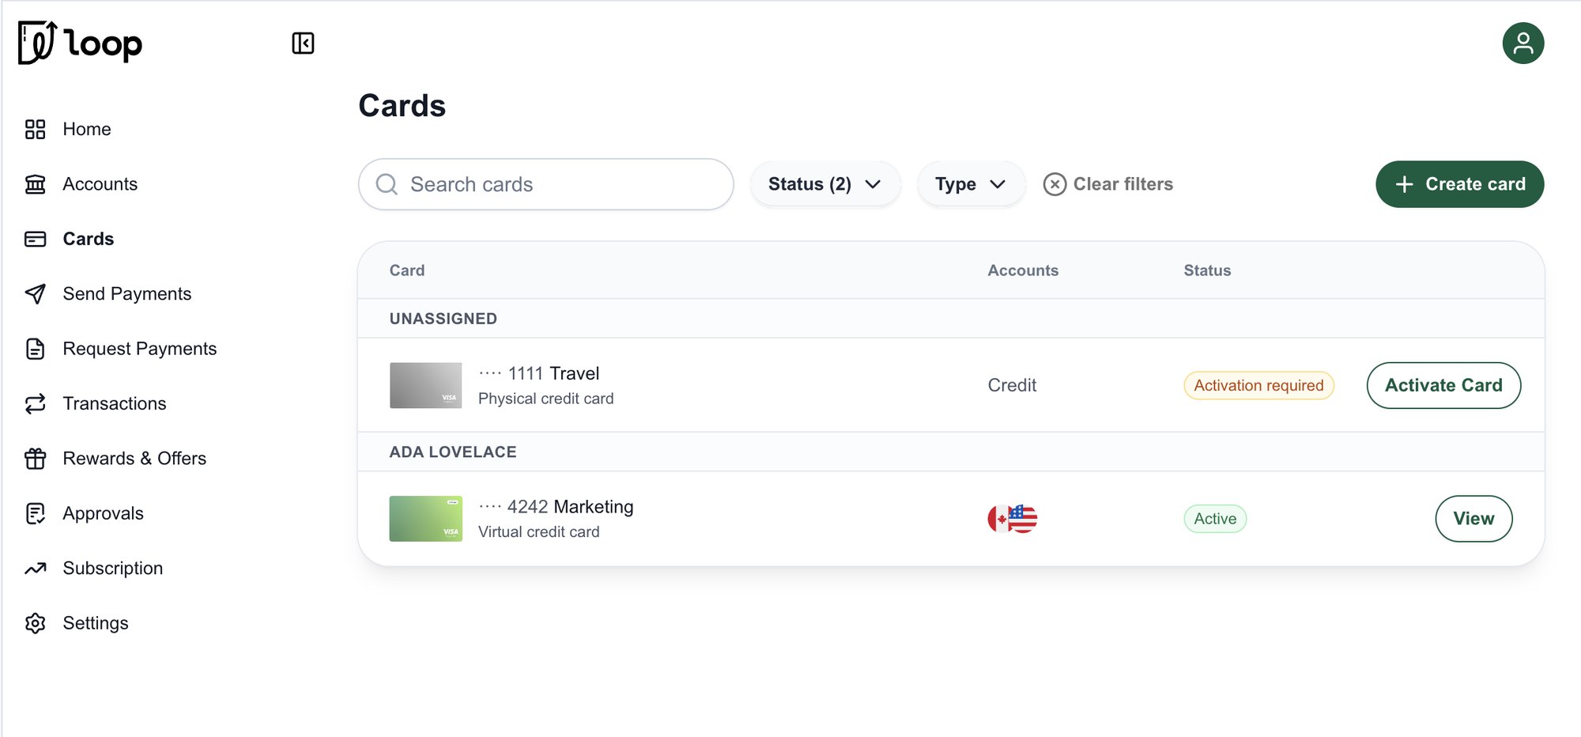
Task: Click the Accounts bank icon
Action: point(36,184)
